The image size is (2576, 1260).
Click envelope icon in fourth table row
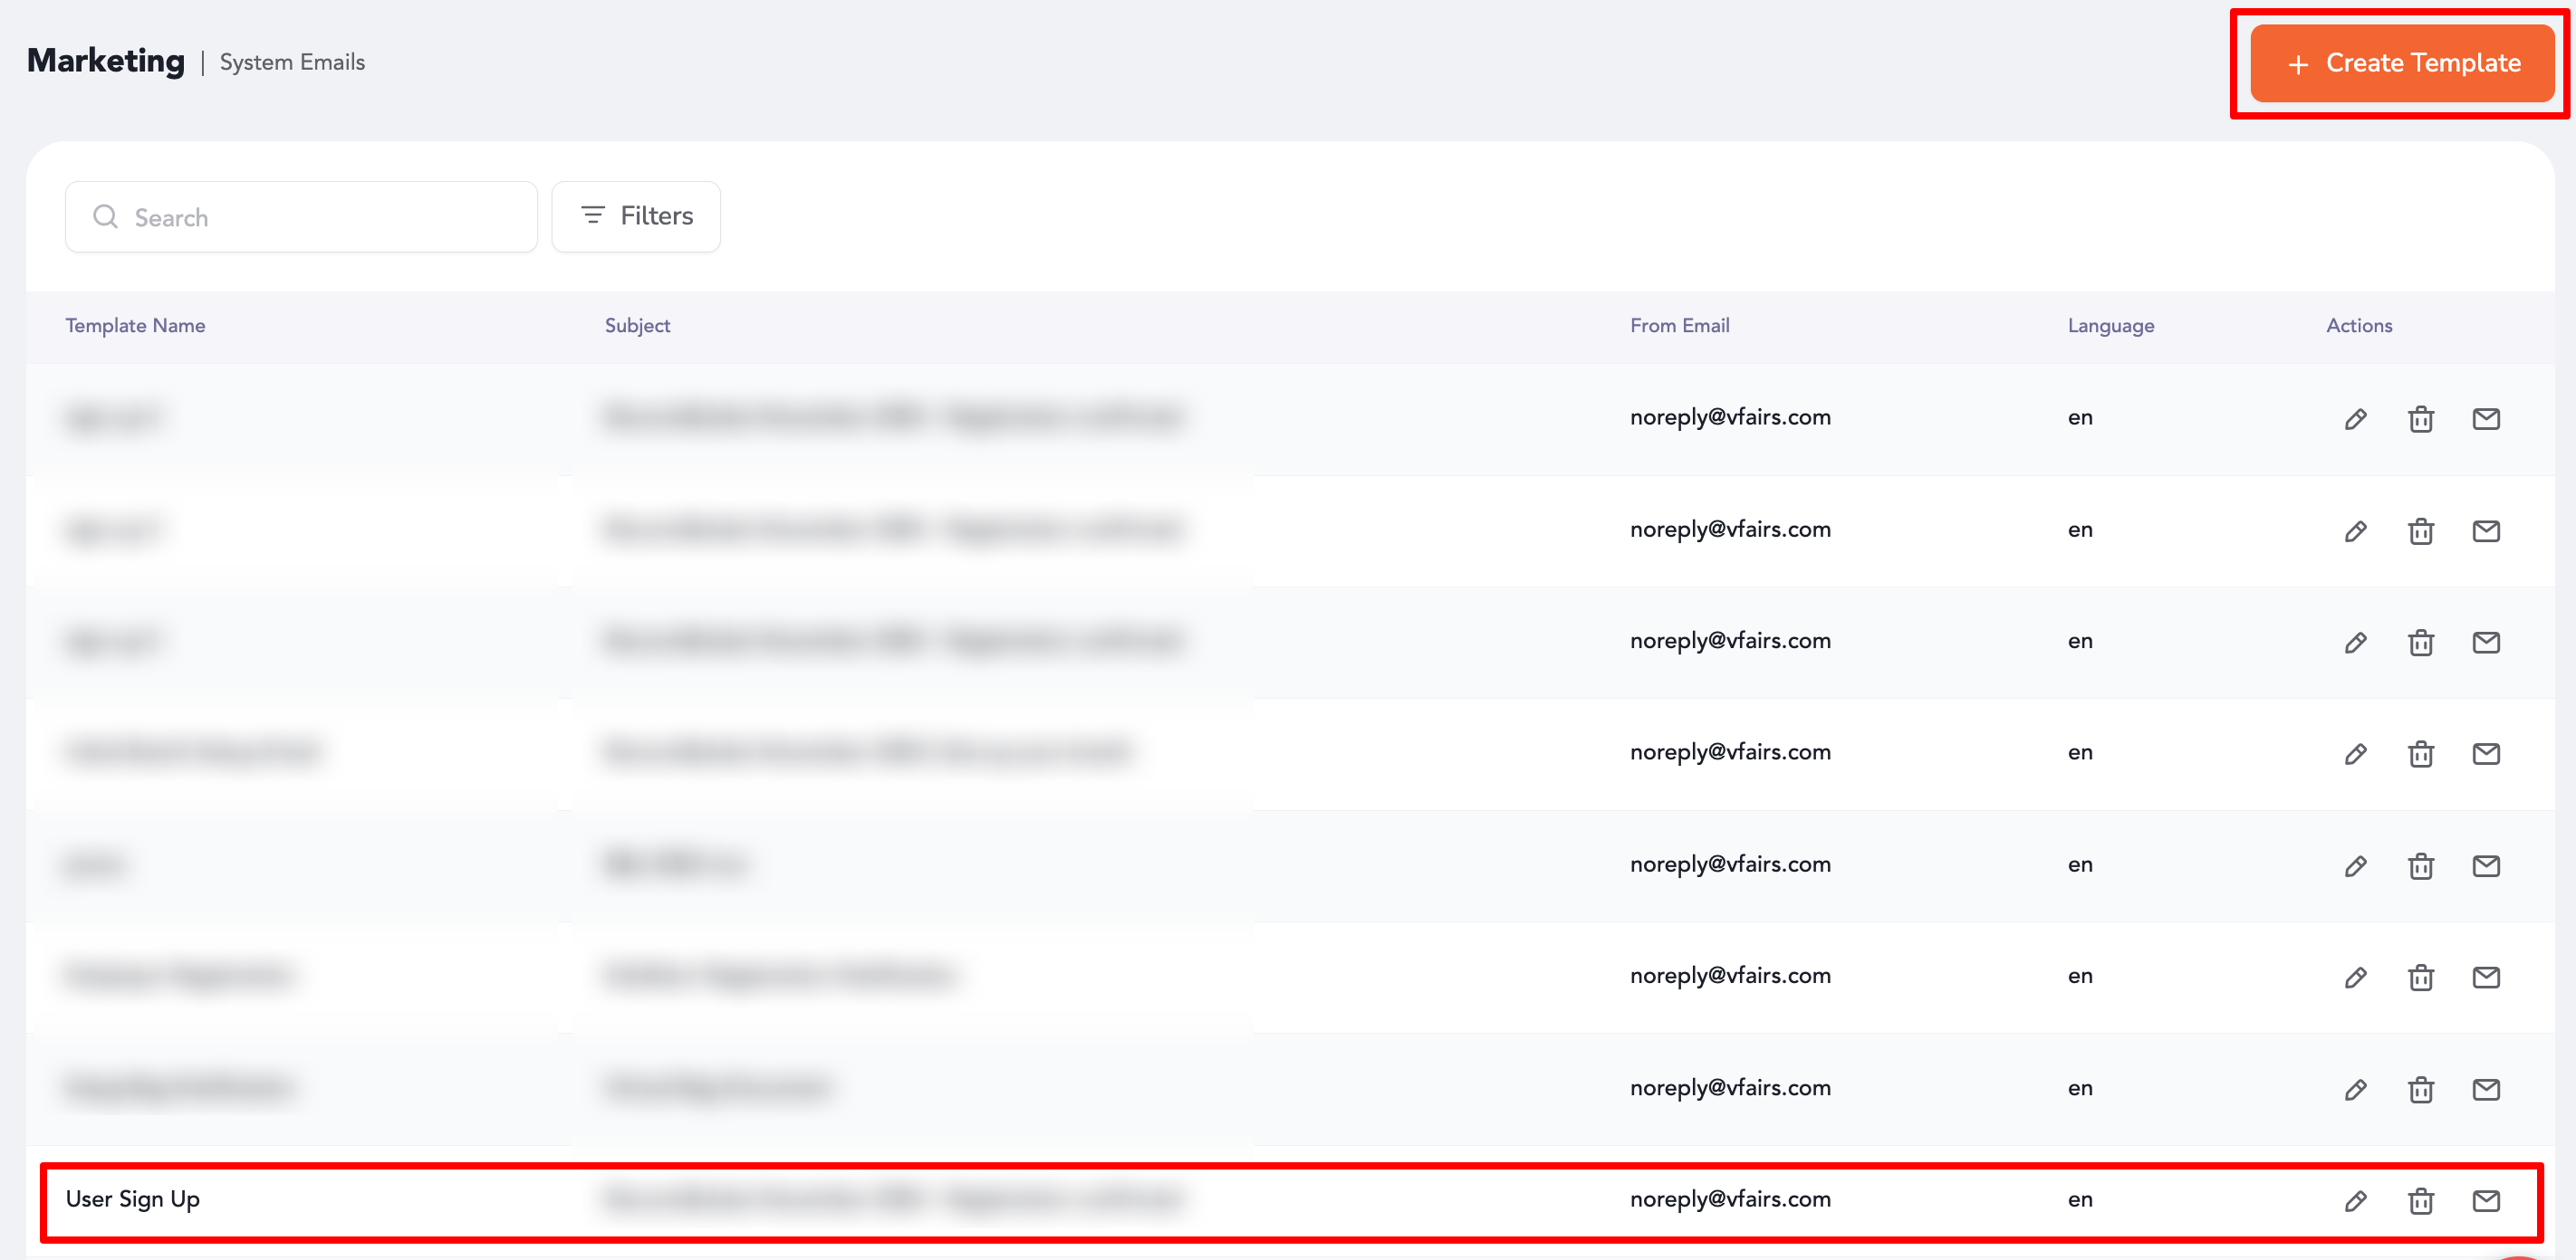click(2486, 753)
